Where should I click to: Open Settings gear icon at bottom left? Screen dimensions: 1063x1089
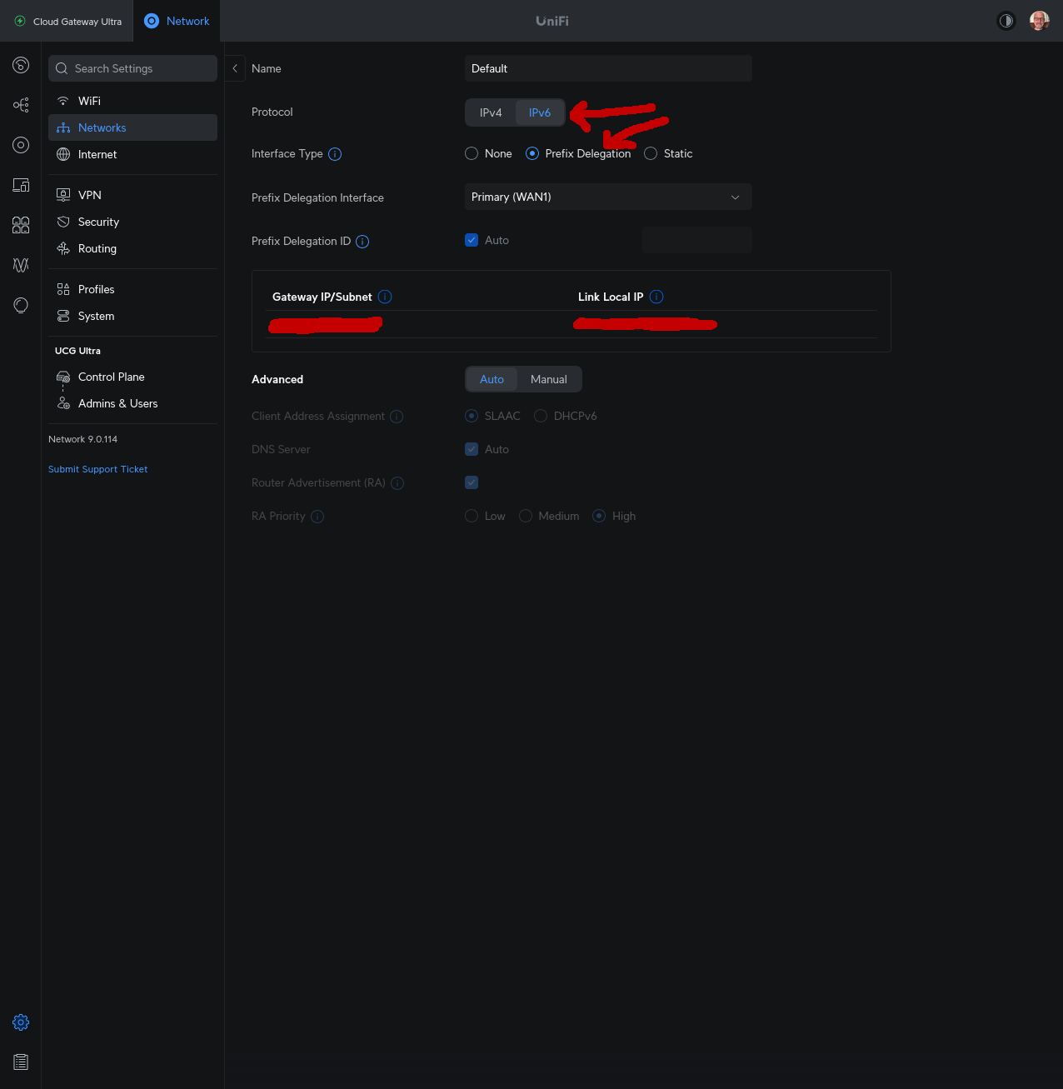click(21, 1022)
